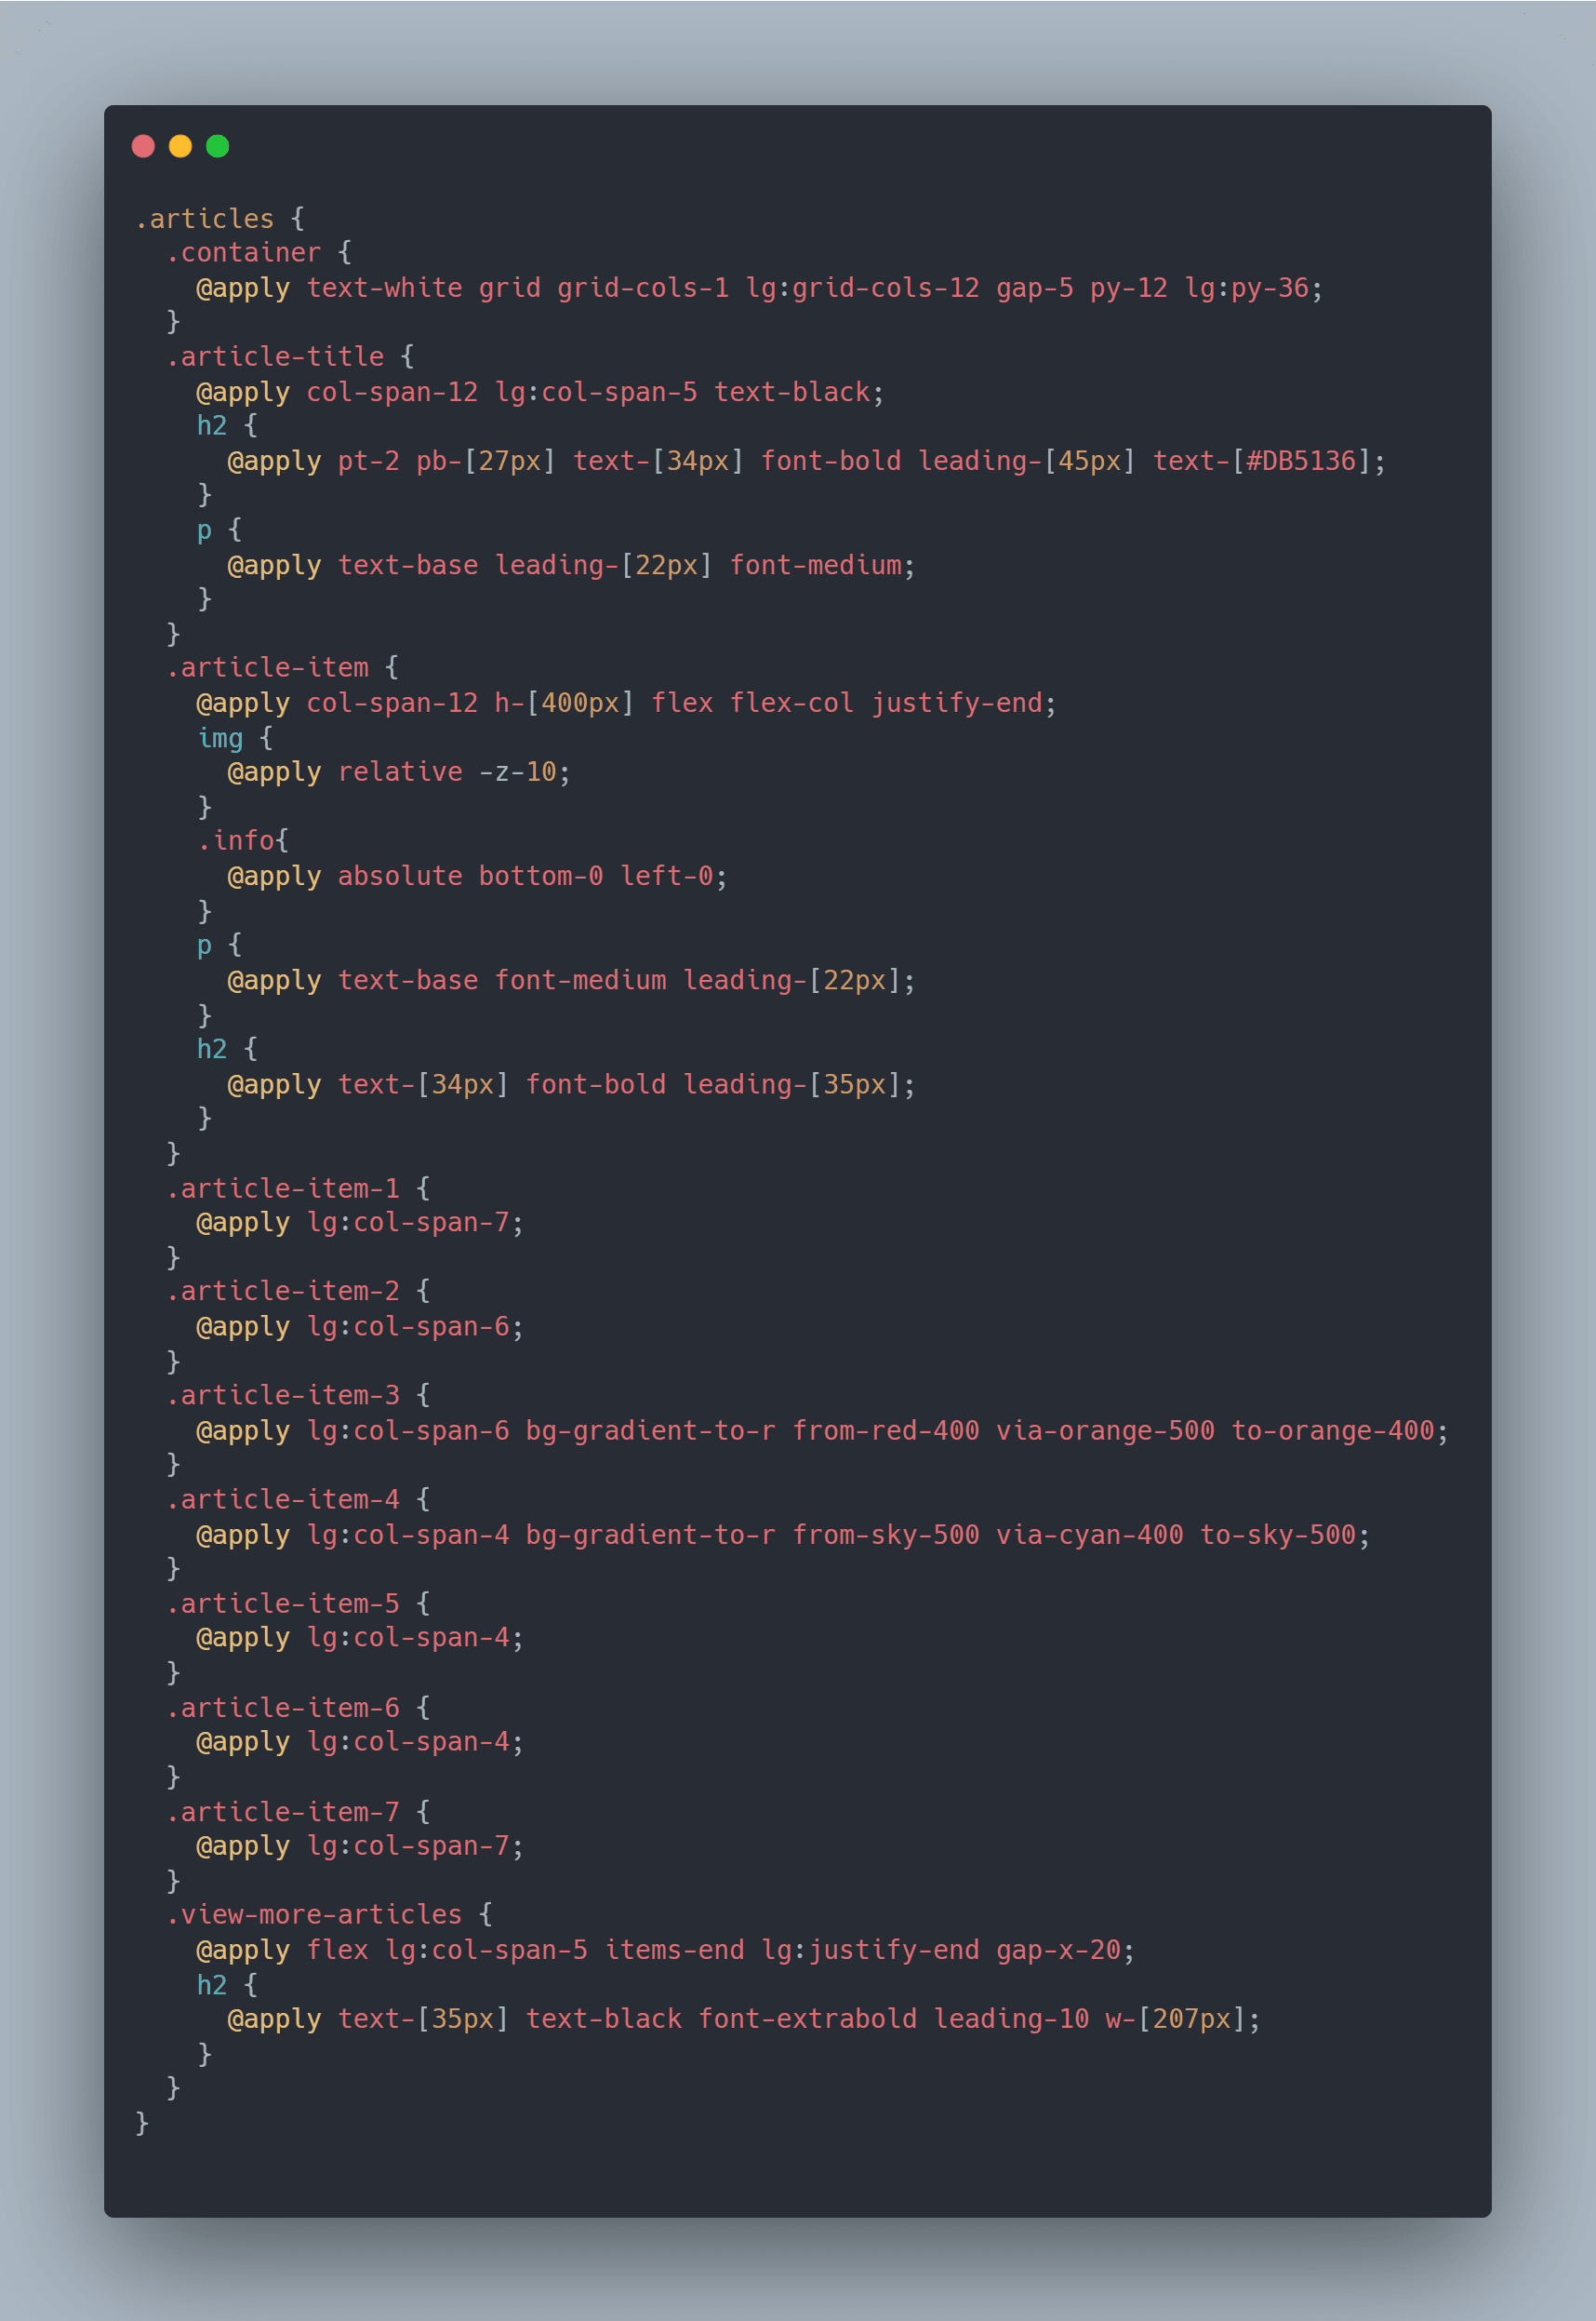Click the -z-10 utility class
This screenshot has width=1596, height=2321.
(517, 772)
